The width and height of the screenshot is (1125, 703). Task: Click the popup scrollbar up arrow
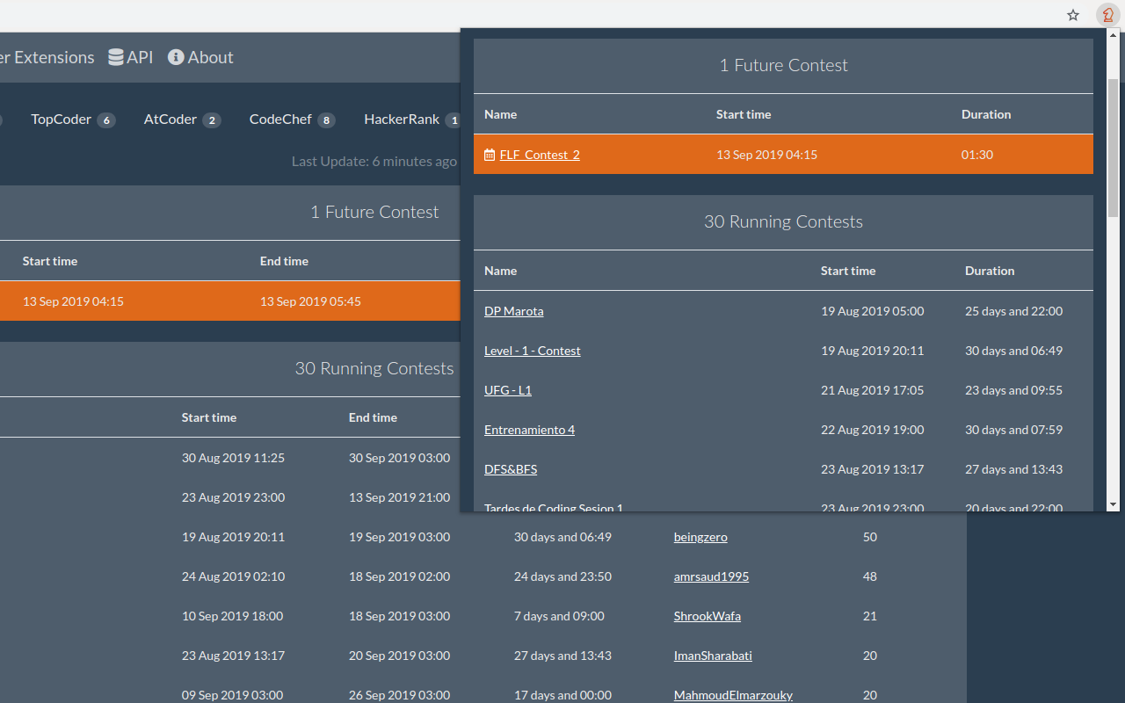tap(1113, 37)
